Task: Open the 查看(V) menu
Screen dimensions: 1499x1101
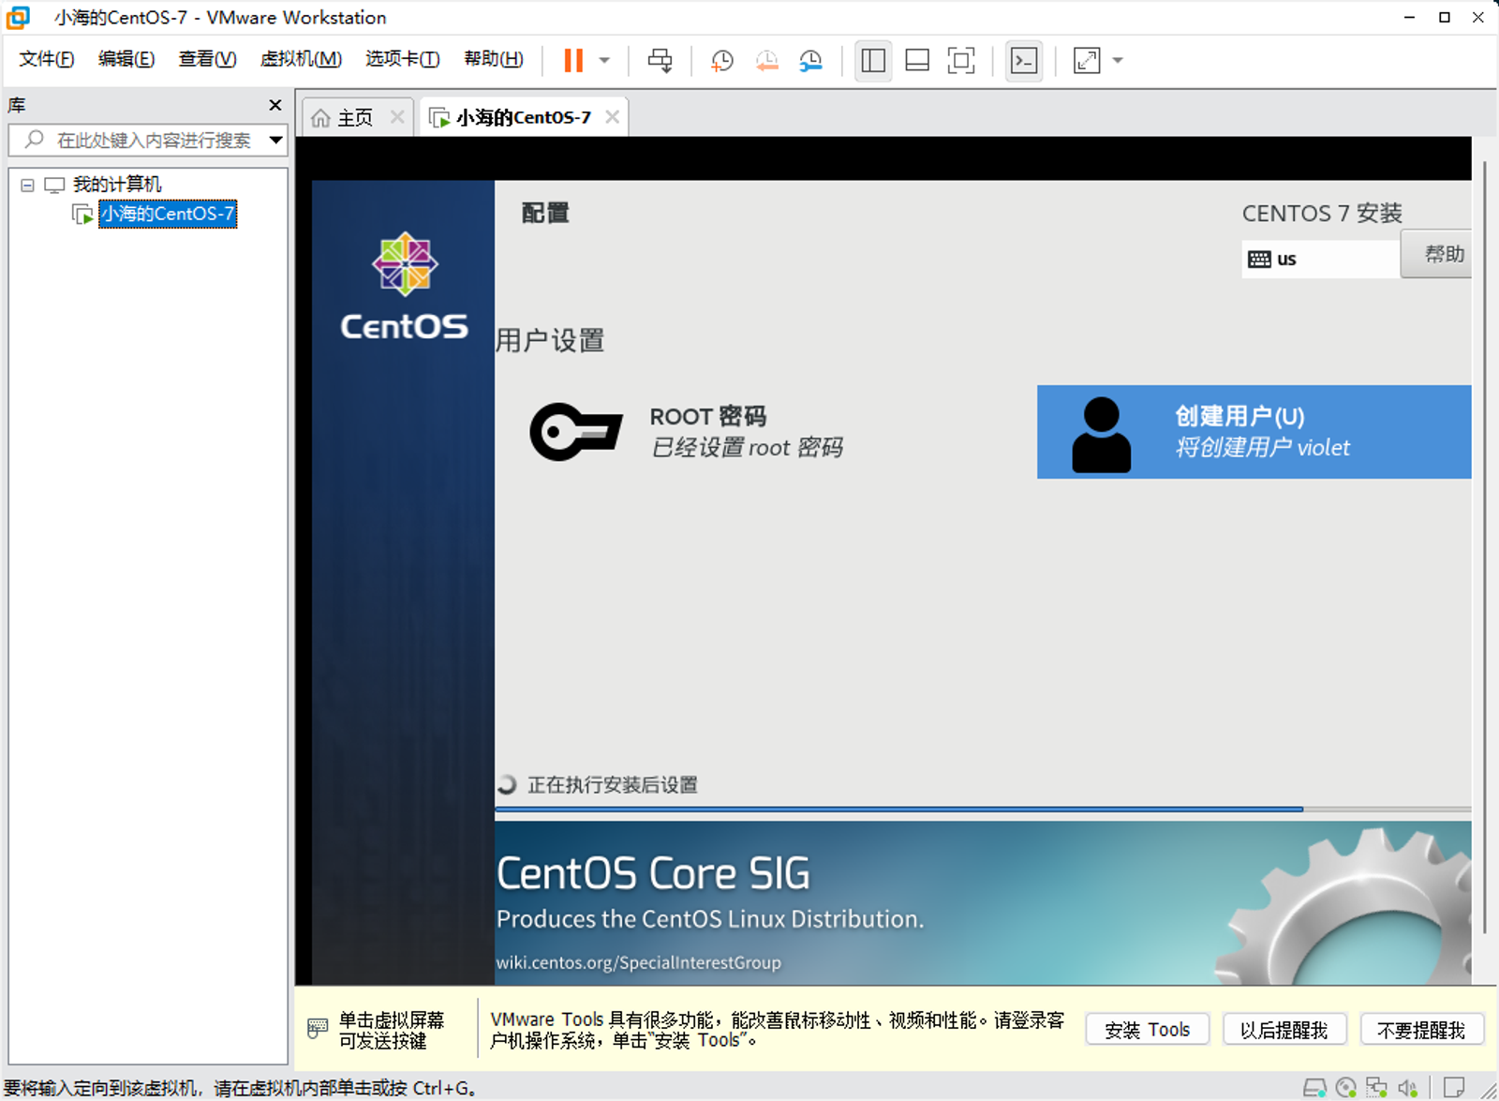Action: click(207, 59)
